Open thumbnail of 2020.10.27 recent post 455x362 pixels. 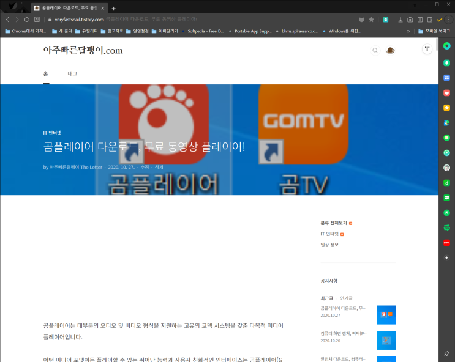pos(386,315)
